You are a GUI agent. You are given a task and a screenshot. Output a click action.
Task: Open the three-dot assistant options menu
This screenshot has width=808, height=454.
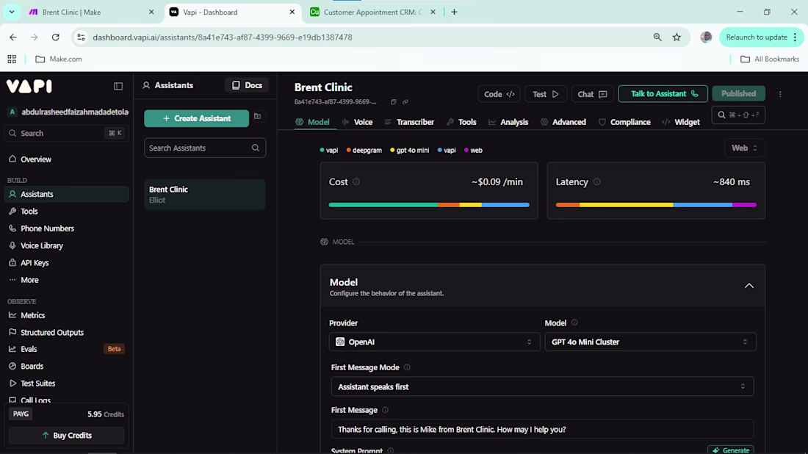pos(780,94)
